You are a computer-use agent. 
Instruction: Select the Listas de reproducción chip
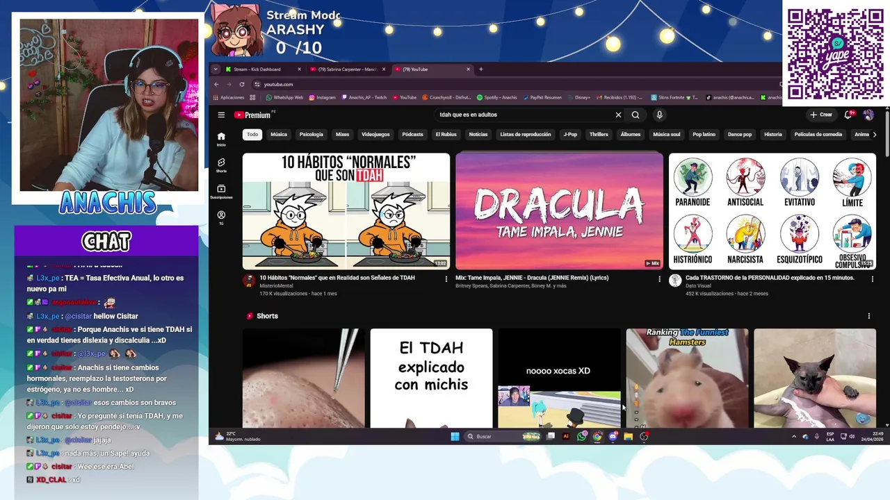[526, 135]
